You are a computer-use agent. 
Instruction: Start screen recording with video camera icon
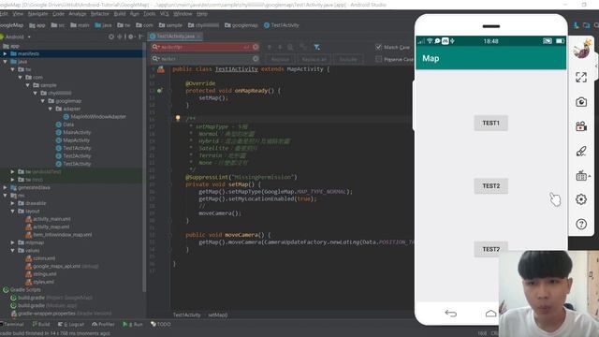point(581,126)
